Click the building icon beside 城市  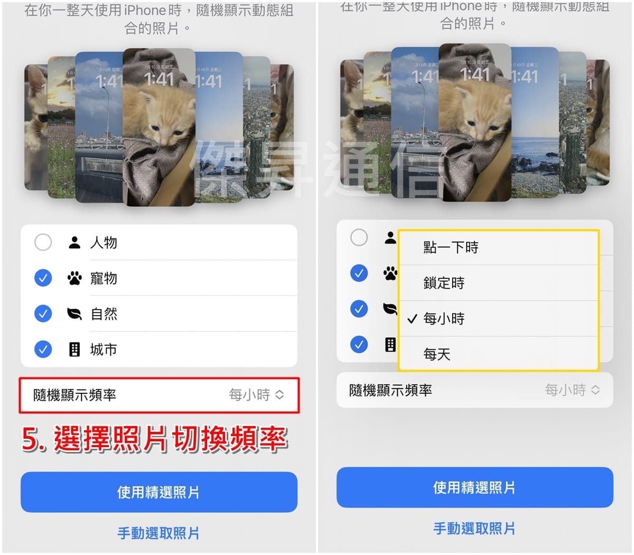point(74,349)
